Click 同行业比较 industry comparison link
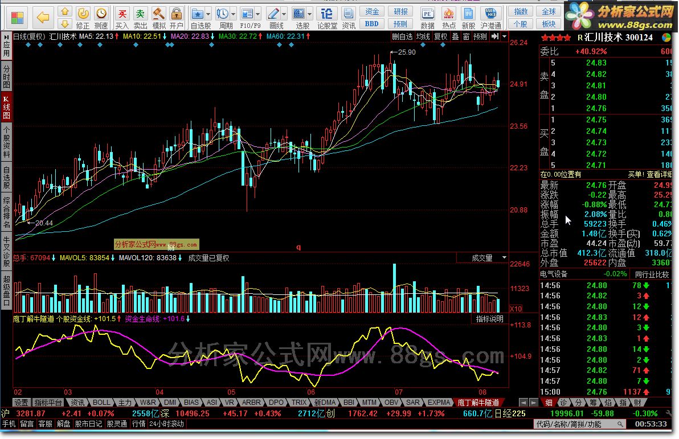The height and width of the screenshot is (439, 679). point(652,274)
